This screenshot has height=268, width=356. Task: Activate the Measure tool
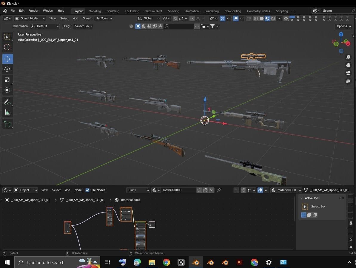click(x=7, y=112)
